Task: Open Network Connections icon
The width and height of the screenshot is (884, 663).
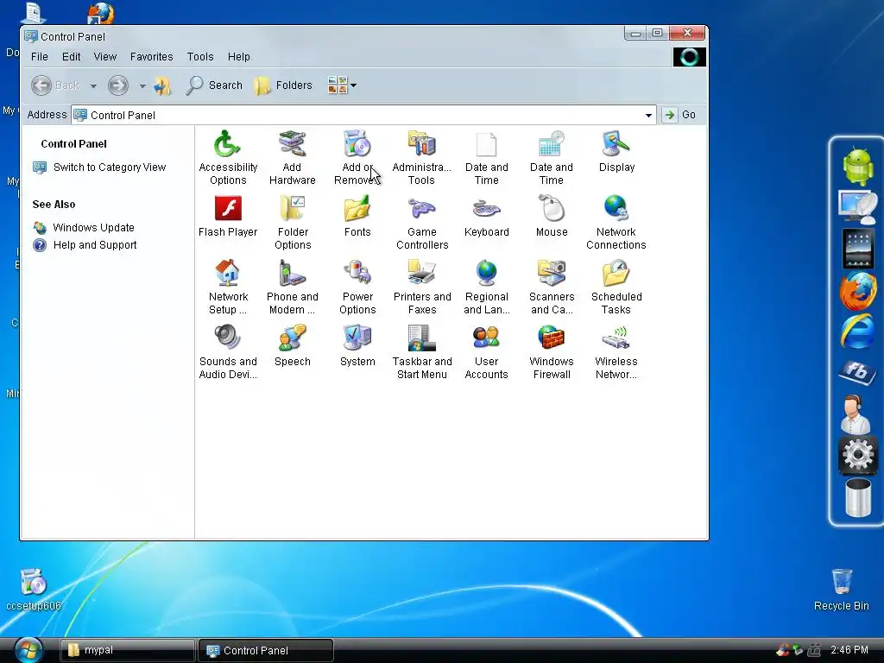Action: (616, 209)
